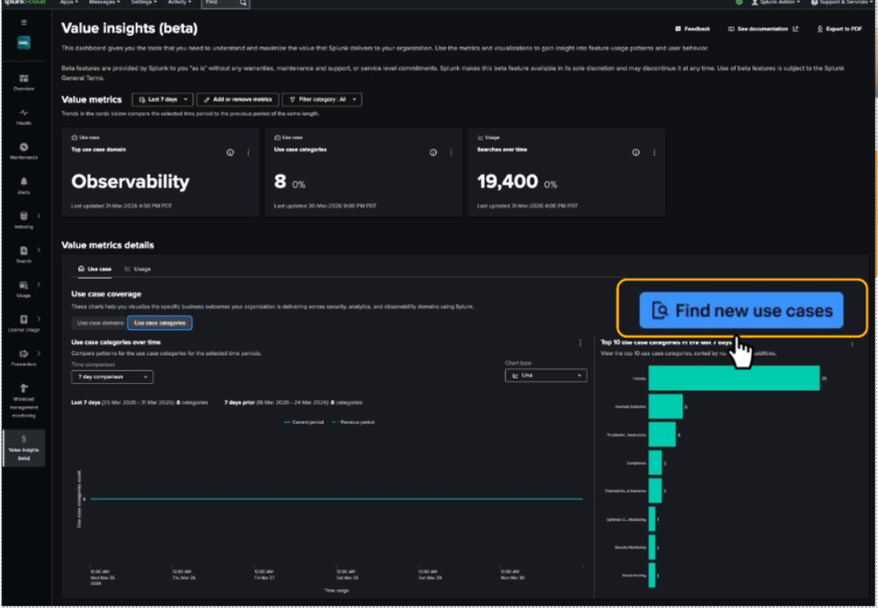This screenshot has height=608, width=878.
Task: Switch to the Usage tab
Action: (x=138, y=269)
